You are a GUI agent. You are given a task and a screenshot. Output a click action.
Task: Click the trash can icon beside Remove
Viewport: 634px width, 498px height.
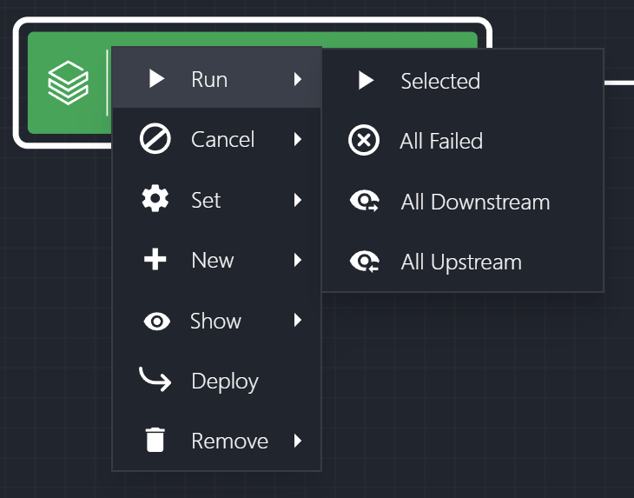pos(155,441)
